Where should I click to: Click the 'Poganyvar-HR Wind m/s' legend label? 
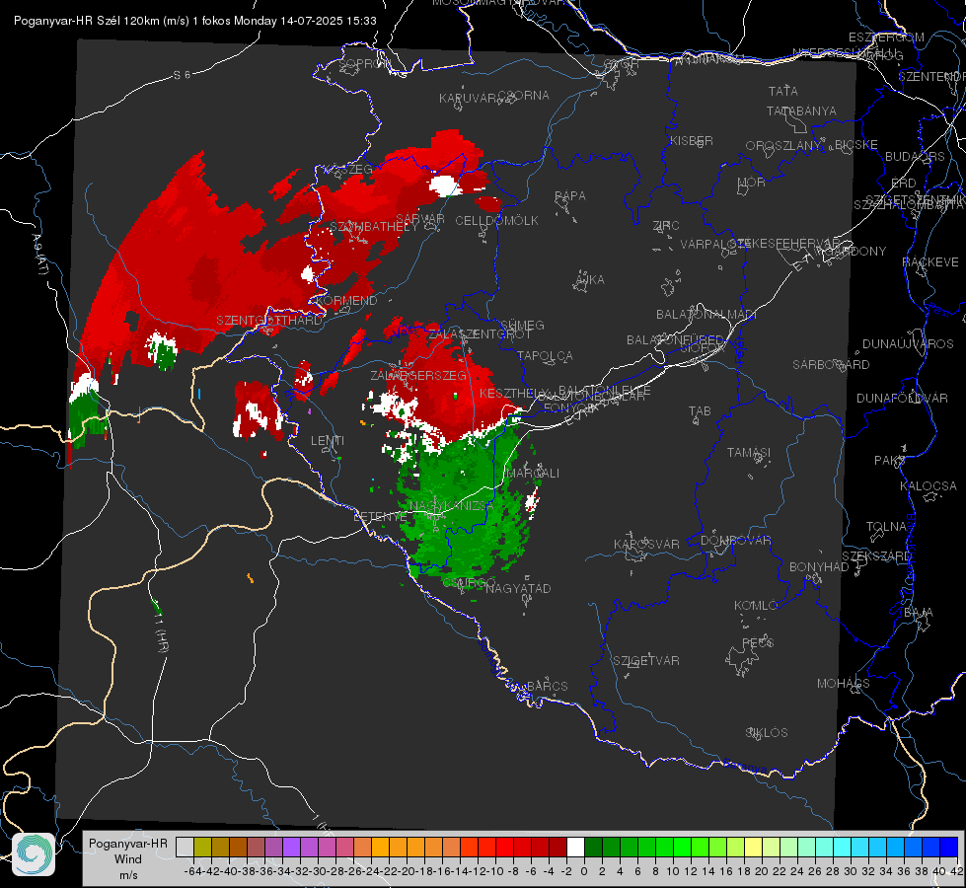click(x=128, y=859)
